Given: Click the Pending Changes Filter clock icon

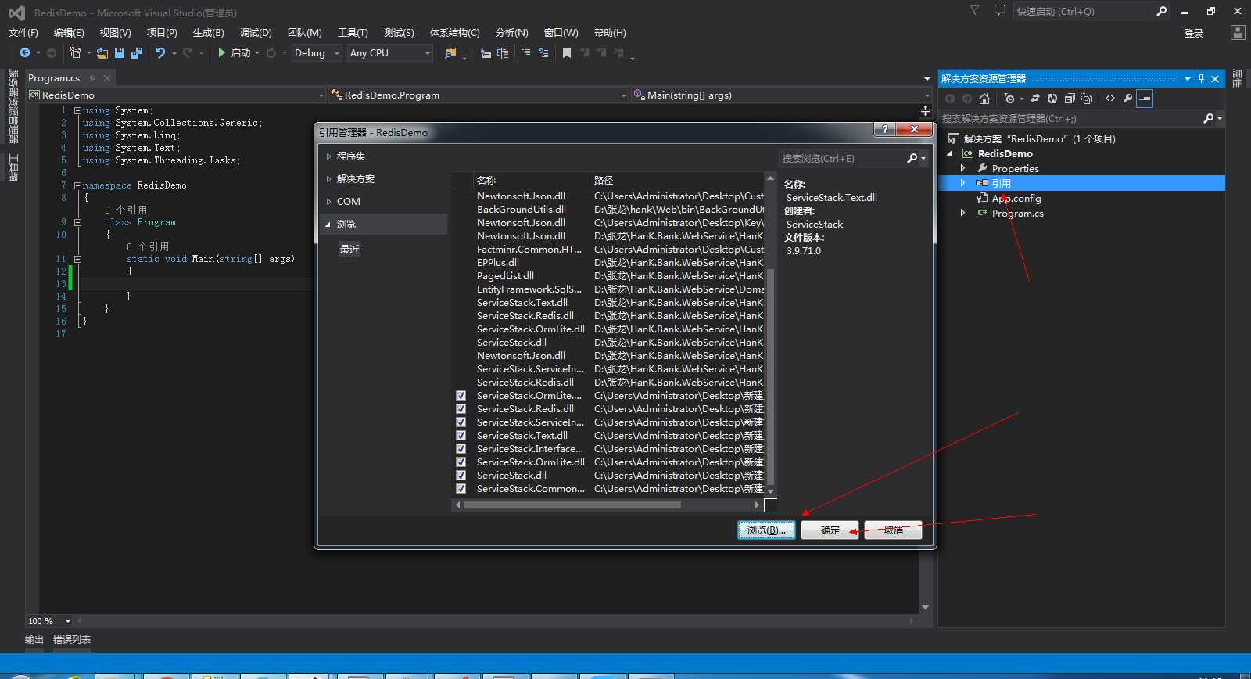Looking at the screenshot, I should click(1009, 99).
